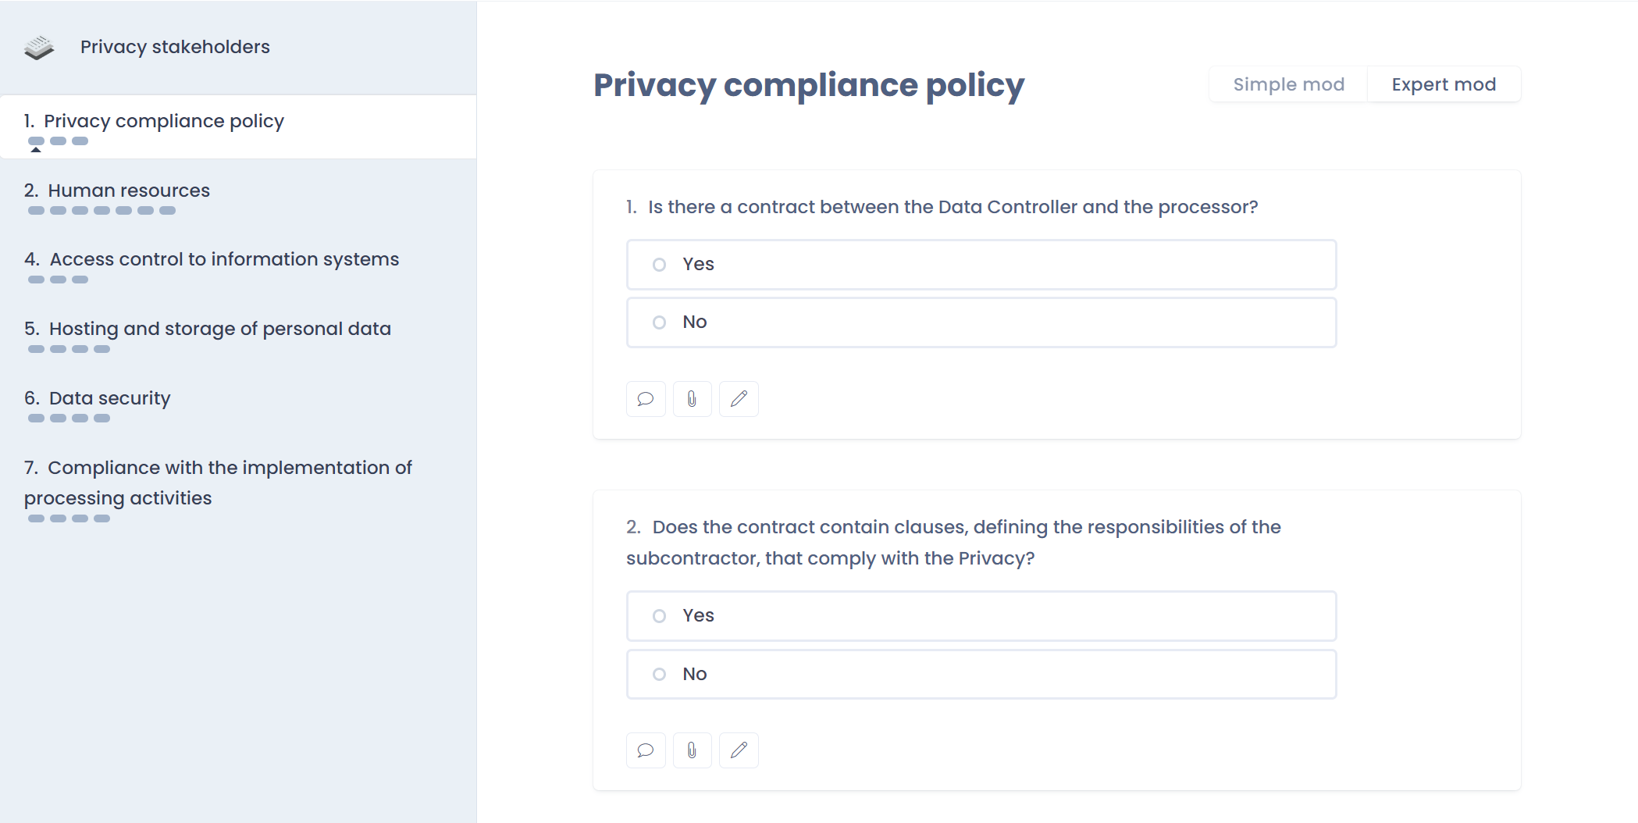1638x823 pixels.
Task: Click the first progress segment under Data security
Action: click(35, 419)
